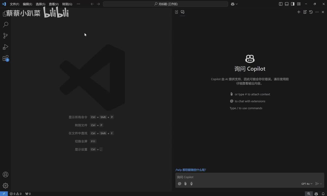Open the 选择(S) menu
Screen dimensions: 327x196
coord(40,4)
